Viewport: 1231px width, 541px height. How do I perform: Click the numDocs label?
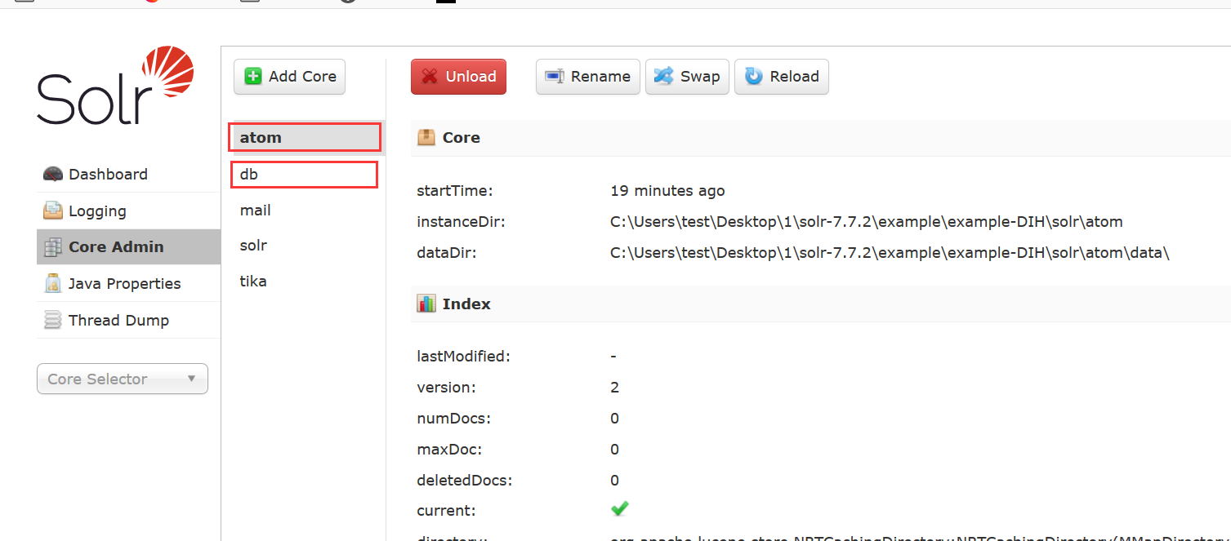(x=455, y=418)
